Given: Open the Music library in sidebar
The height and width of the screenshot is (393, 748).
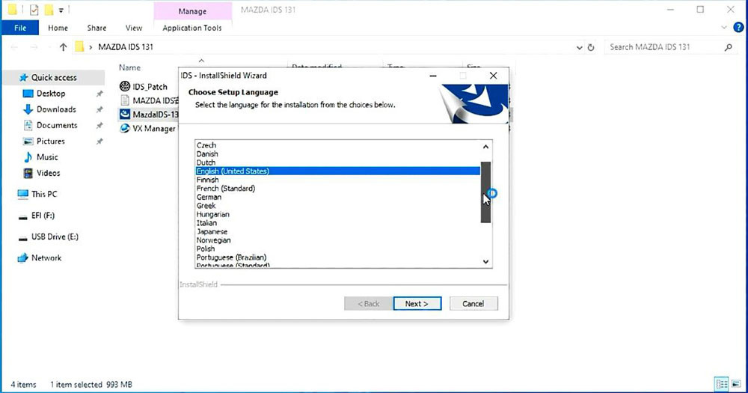Looking at the screenshot, I should click(46, 157).
